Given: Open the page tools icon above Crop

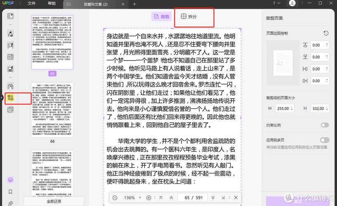Looking at the screenshot, I should pos(10,87).
